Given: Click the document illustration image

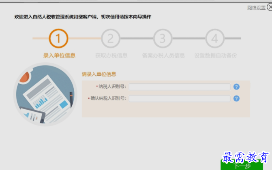Looking at the screenshot, I should [45, 94].
